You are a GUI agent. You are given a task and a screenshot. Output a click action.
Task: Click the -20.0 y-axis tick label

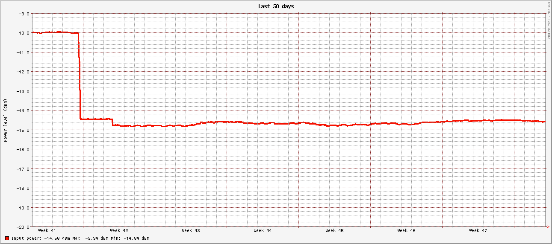[22, 227]
